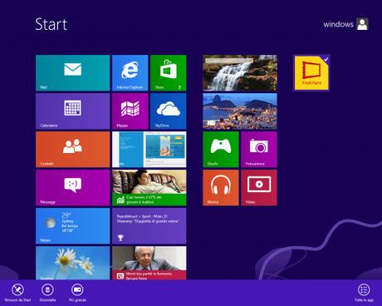Open the Store tile
The image size is (382, 306).
click(169, 73)
